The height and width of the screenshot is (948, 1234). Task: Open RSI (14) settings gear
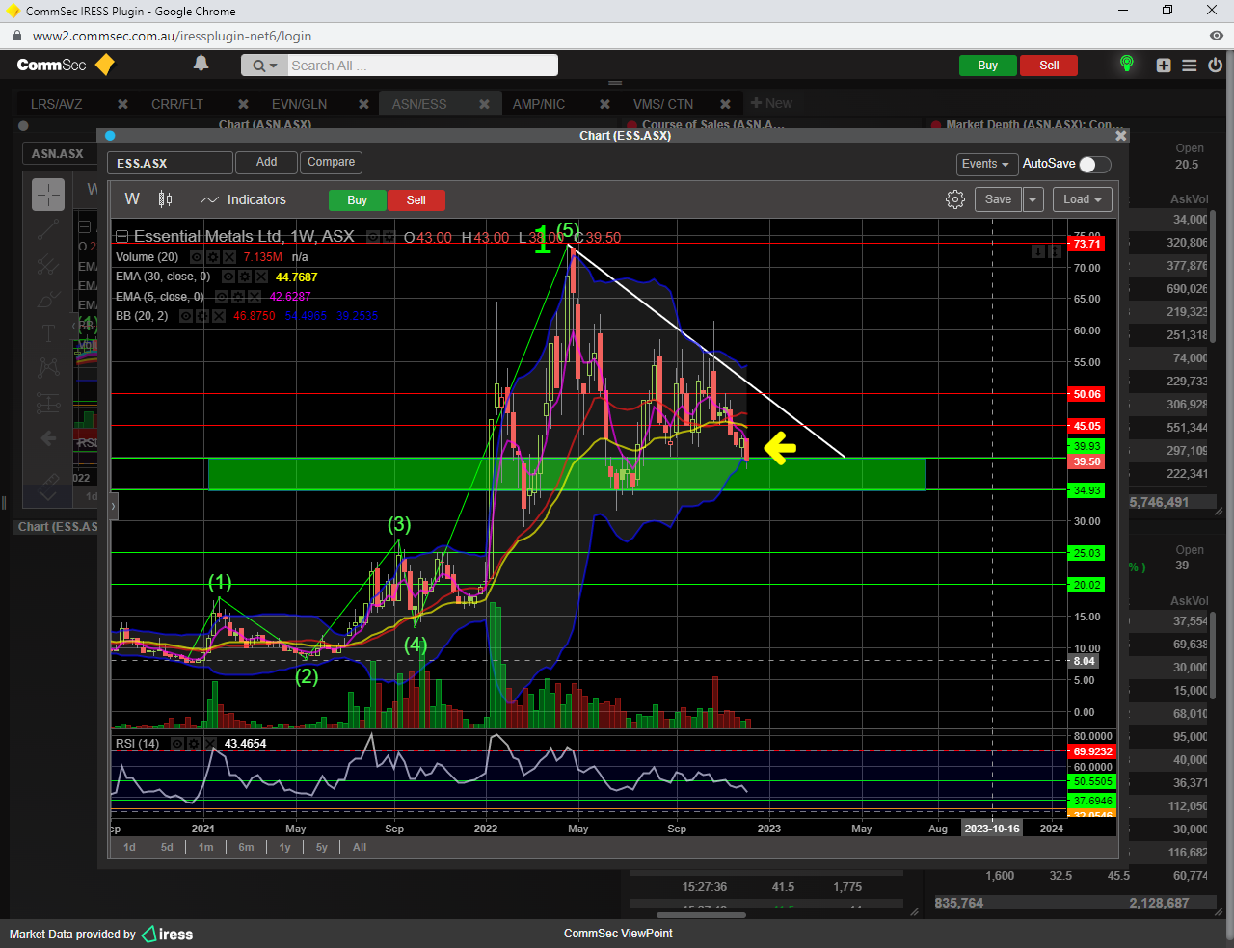pyautogui.click(x=194, y=744)
